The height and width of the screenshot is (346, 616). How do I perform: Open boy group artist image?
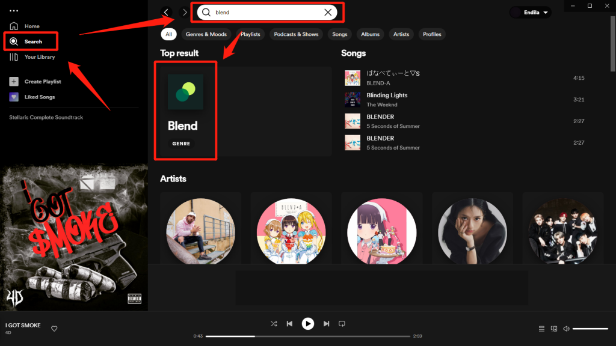tap(563, 231)
